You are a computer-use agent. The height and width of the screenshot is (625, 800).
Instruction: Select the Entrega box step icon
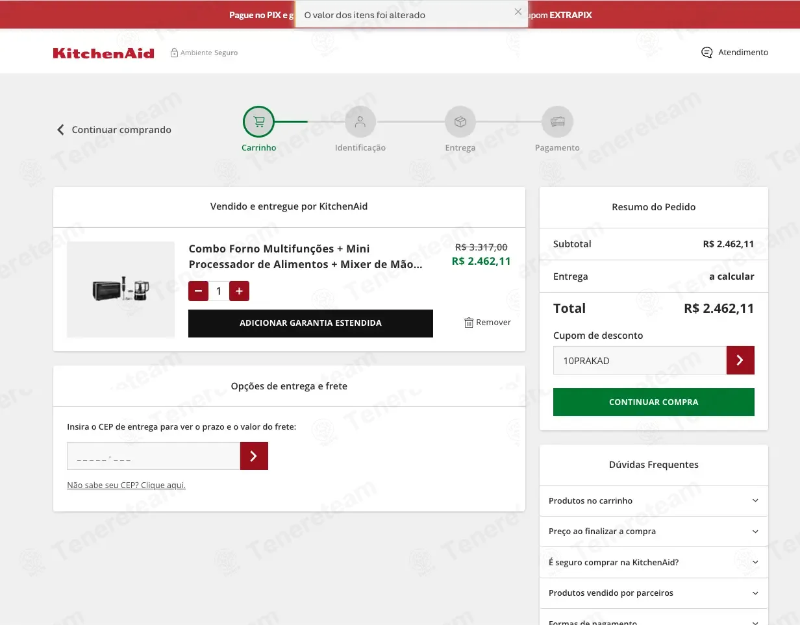[x=460, y=121]
